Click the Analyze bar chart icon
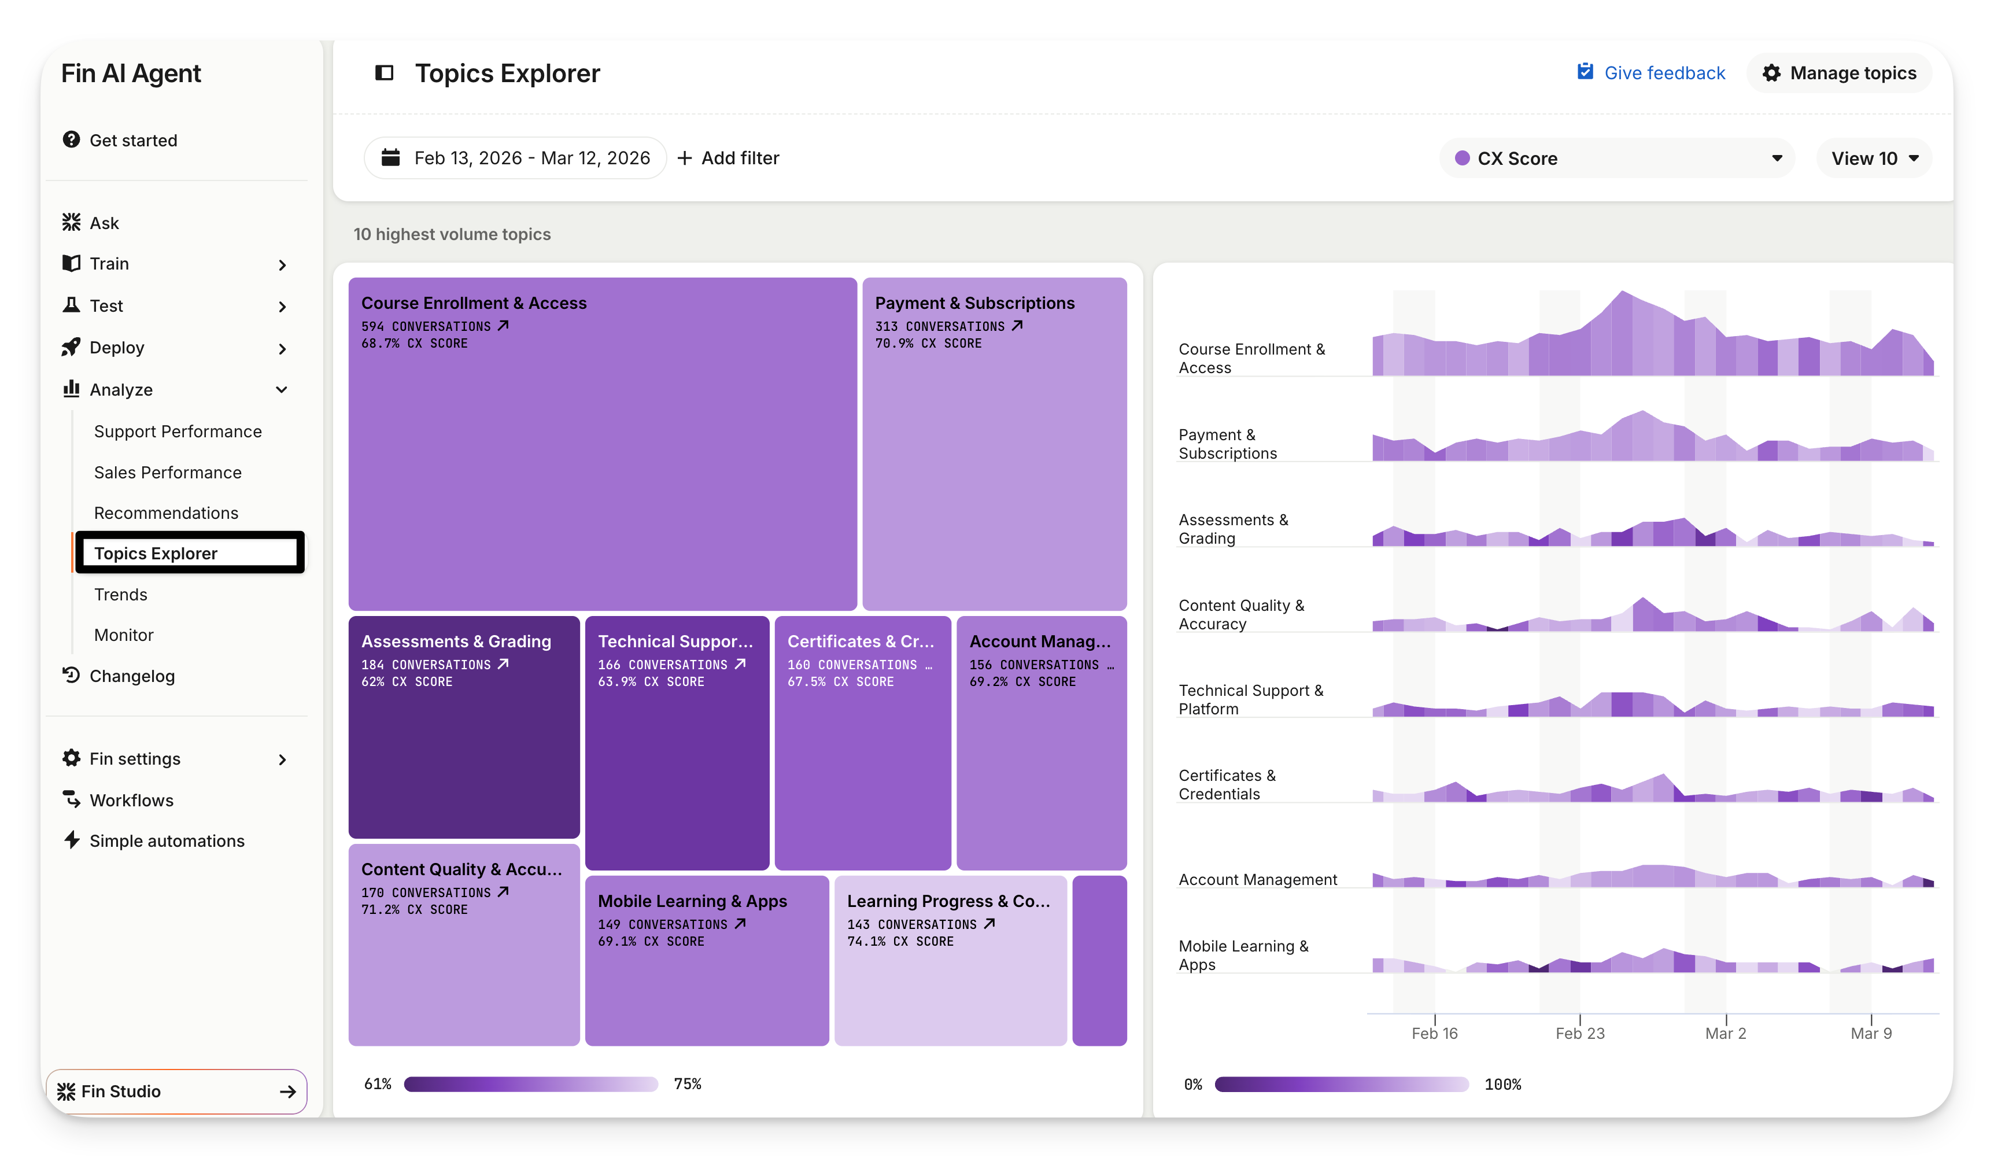 point(71,388)
